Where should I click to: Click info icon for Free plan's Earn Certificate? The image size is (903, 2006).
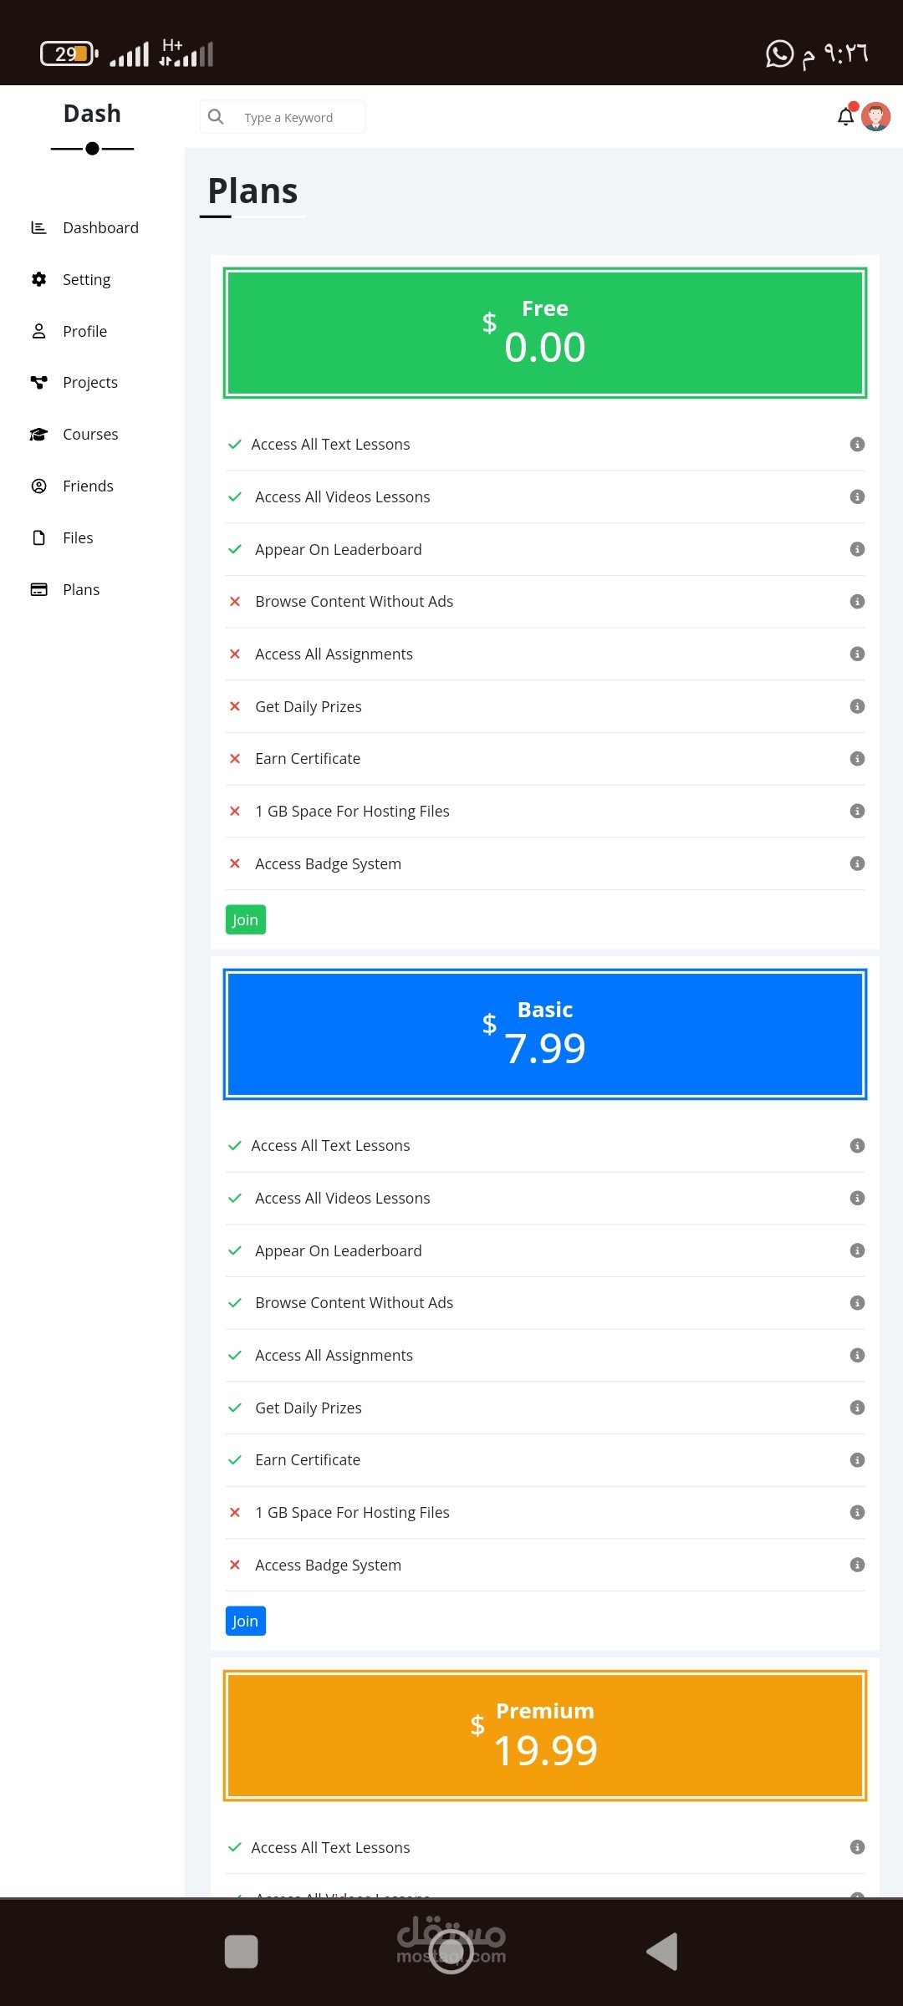point(857,759)
